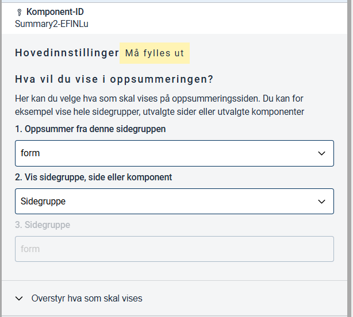
Task: Click the disabled '3. Sidegruppe' input field
Action: (x=174, y=249)
